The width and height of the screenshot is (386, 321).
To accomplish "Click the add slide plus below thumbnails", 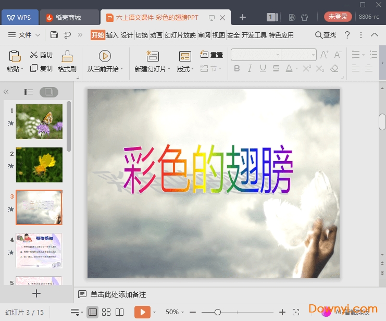I will pyautogui.click(x=36, y=293).
